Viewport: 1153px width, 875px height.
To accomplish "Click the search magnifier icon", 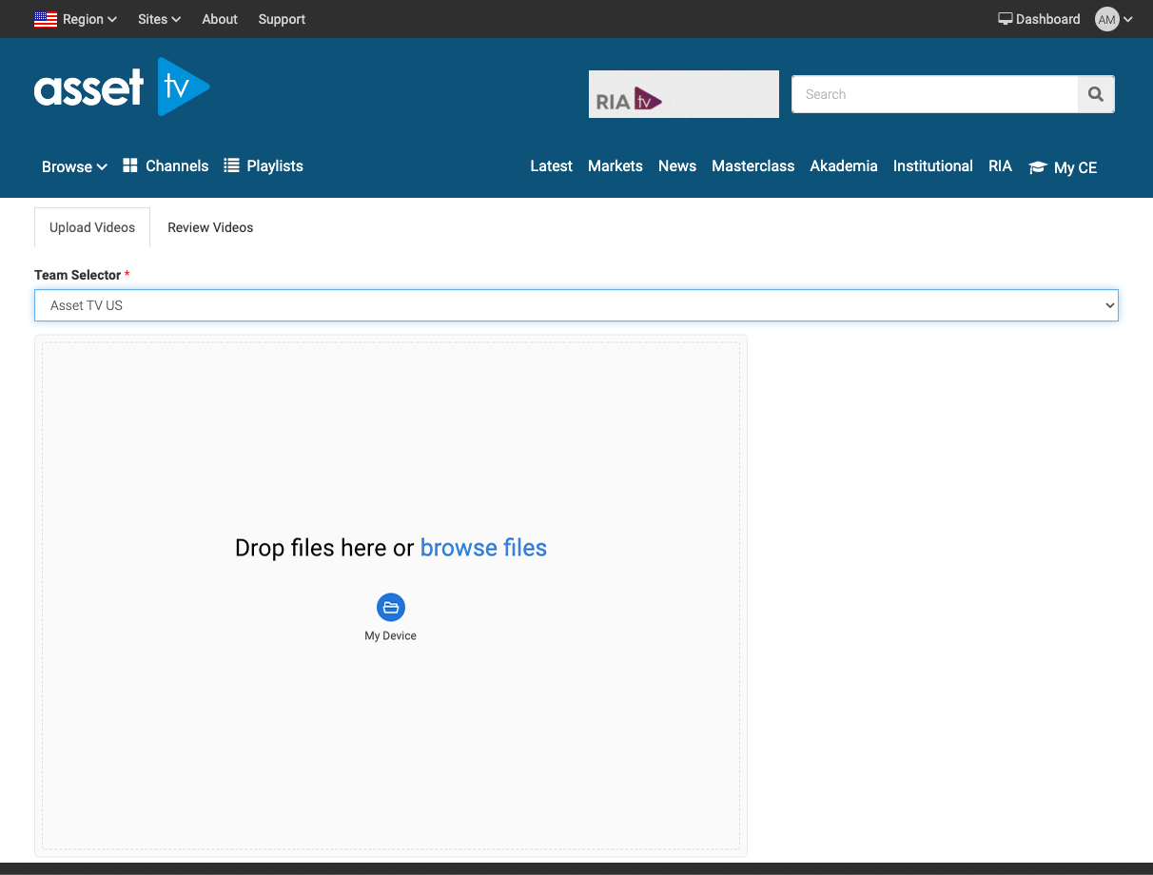I will (x=1096, y=94).
